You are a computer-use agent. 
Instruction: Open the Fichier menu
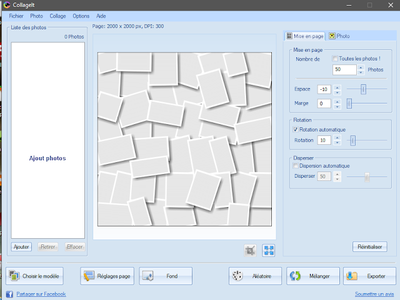click(x=16, y=16)
